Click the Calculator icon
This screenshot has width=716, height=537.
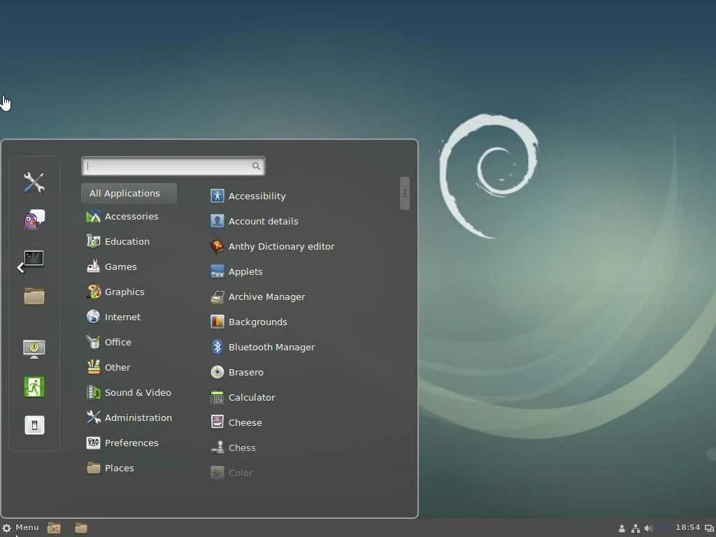217,397
